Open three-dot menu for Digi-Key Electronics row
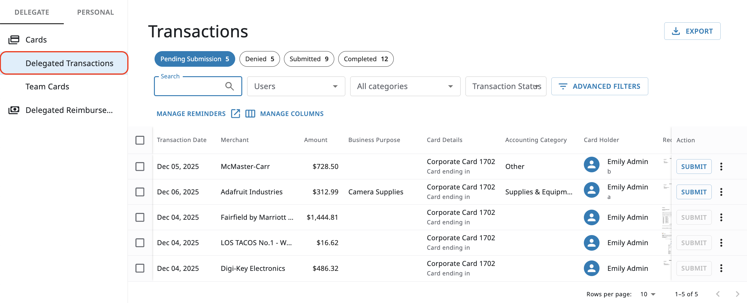The width and height of the screenshot is (747, 303). (721, 268)
